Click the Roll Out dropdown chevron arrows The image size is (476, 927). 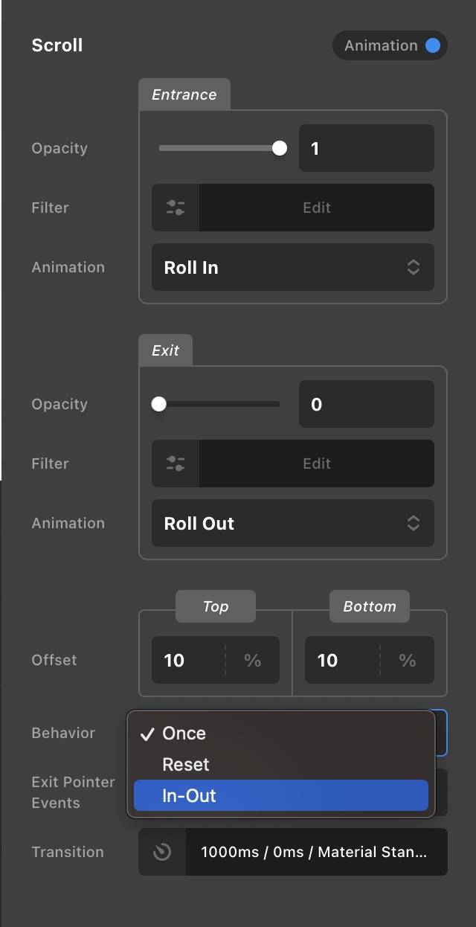tap(414, 523)
